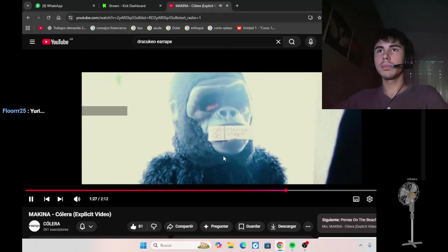Close the WhatsApp tab

click(94, 6)
